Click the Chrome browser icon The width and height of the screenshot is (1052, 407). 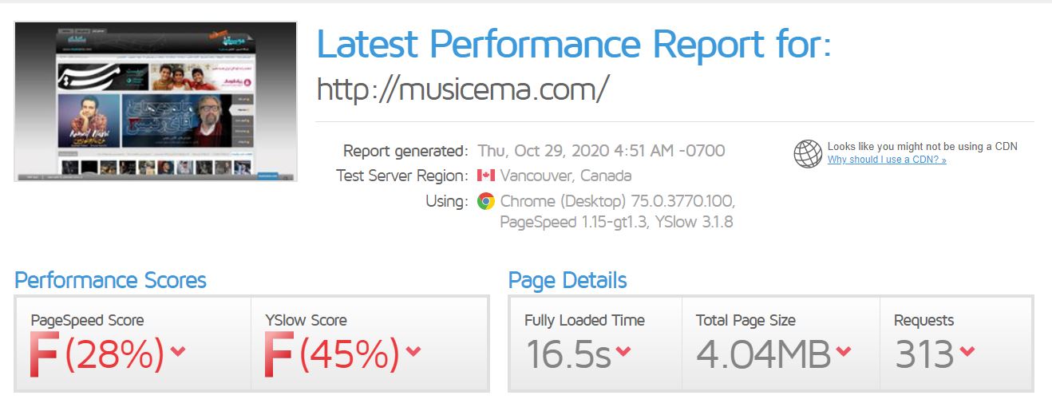point(486,201)
